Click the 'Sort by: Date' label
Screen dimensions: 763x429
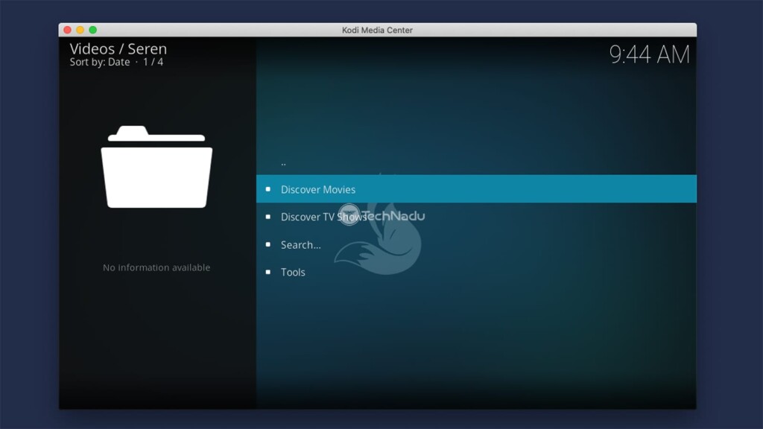100,63
